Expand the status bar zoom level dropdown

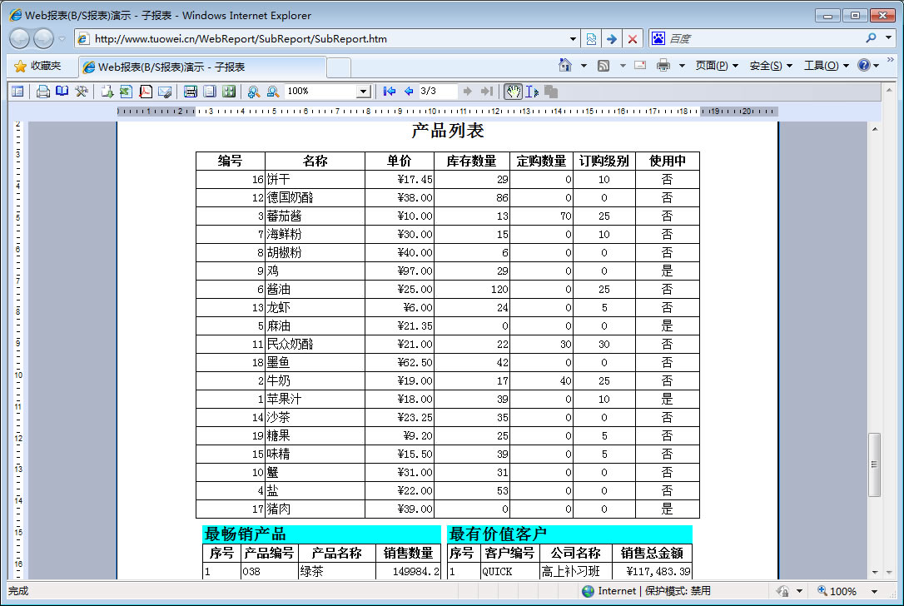coord(867,591)
